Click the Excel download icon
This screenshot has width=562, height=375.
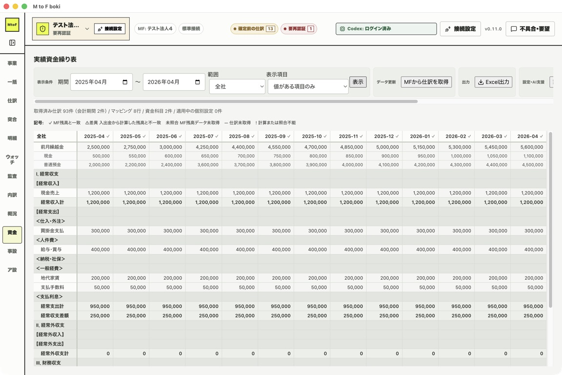click(x=481, y=82)
